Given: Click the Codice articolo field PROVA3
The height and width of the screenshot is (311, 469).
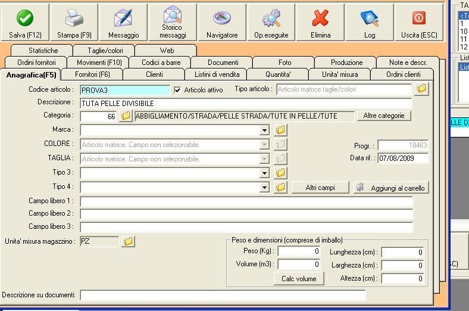Looking at the screenshot, I should (125, 91).
